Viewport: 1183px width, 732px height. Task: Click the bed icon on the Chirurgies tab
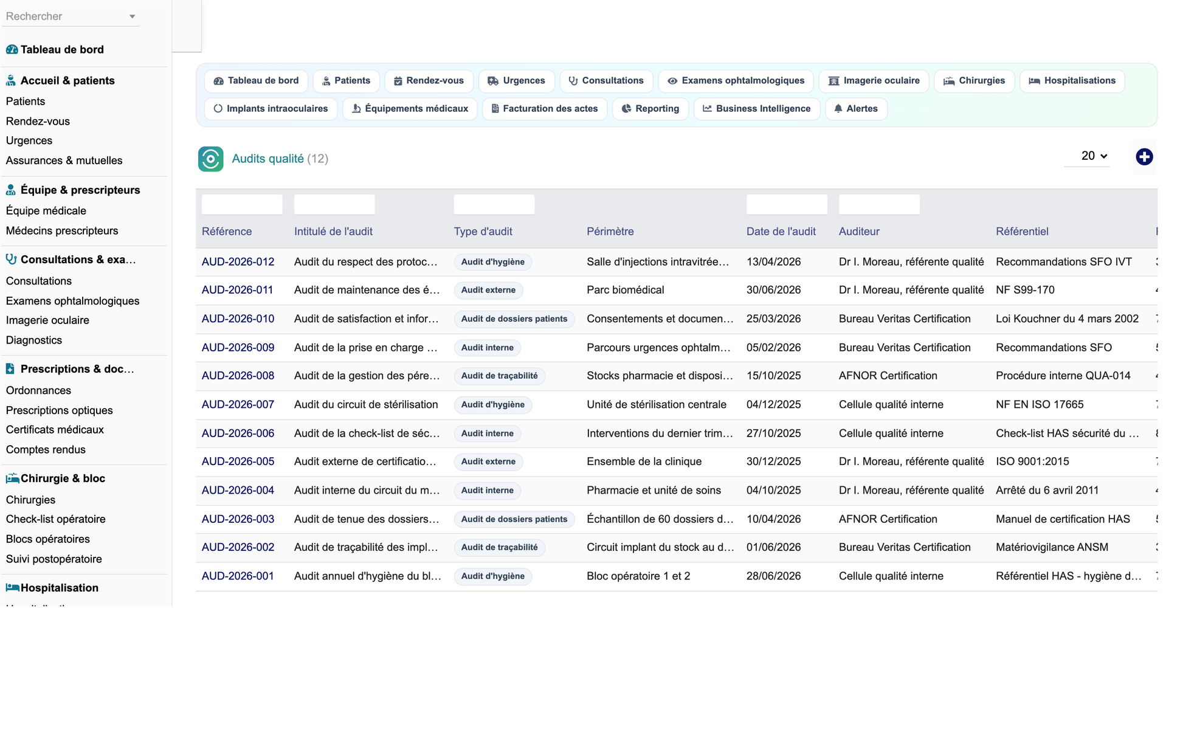[x=949, y=81]
